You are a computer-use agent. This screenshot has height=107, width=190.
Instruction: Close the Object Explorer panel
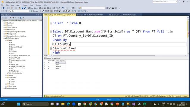pyautogui.click(x=41, y=15)
